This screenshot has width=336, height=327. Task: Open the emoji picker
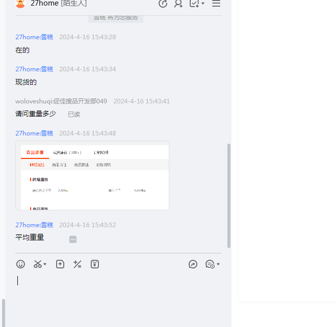coord(20,264)
